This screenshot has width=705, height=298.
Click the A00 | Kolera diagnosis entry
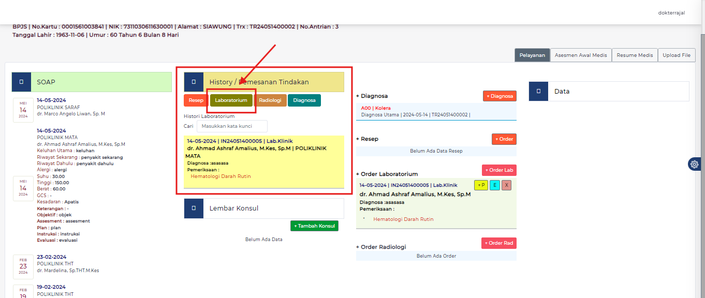tap(376, 108)
